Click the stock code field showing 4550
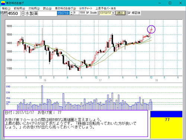This screenshot has height=140, width=186. point(14,13)
